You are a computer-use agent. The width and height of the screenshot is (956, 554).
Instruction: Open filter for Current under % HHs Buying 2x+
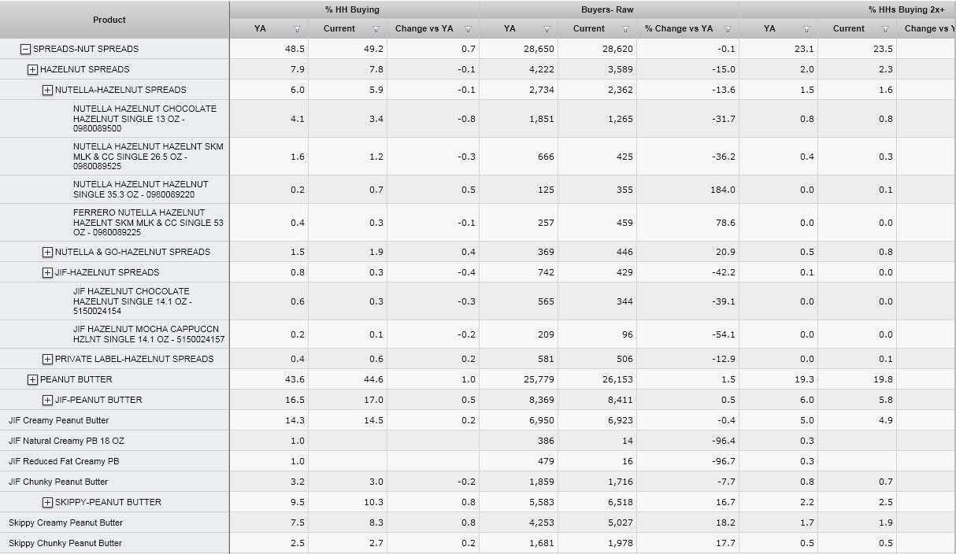click(885, 29)
